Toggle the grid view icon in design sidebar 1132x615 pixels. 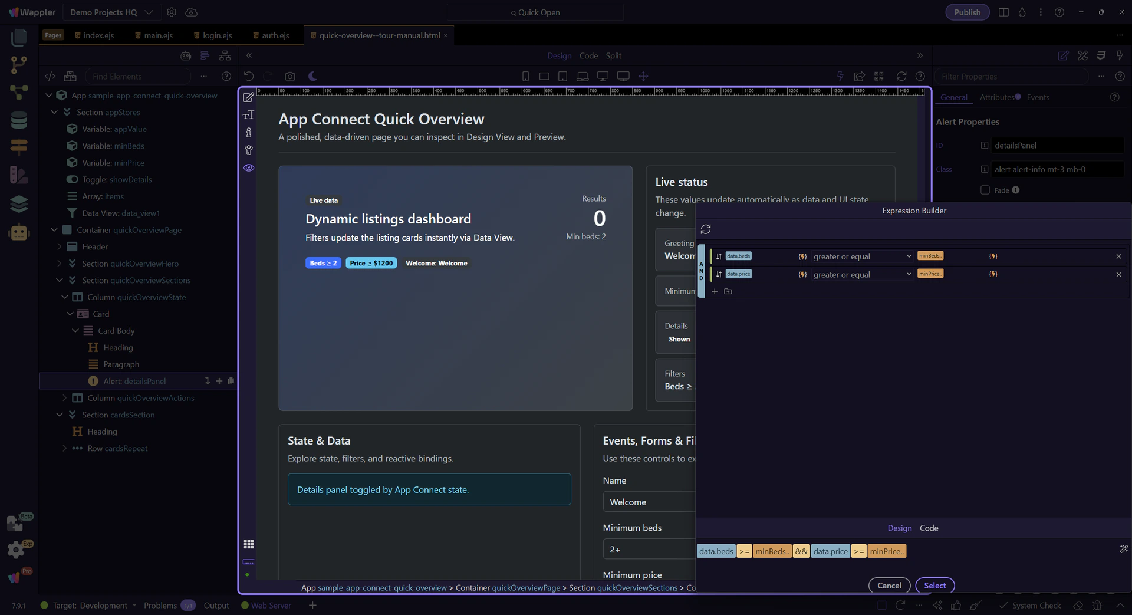[249, 544]
